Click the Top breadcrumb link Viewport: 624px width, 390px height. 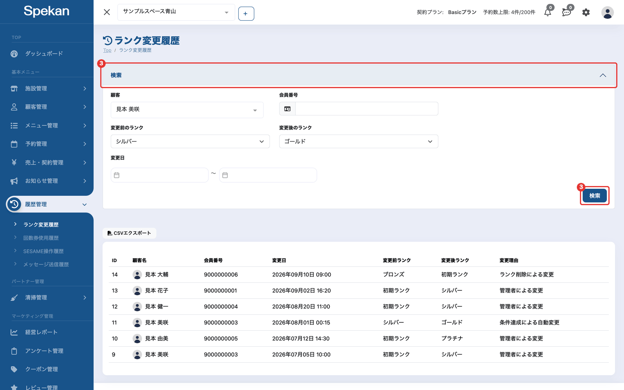click(107, 50)
